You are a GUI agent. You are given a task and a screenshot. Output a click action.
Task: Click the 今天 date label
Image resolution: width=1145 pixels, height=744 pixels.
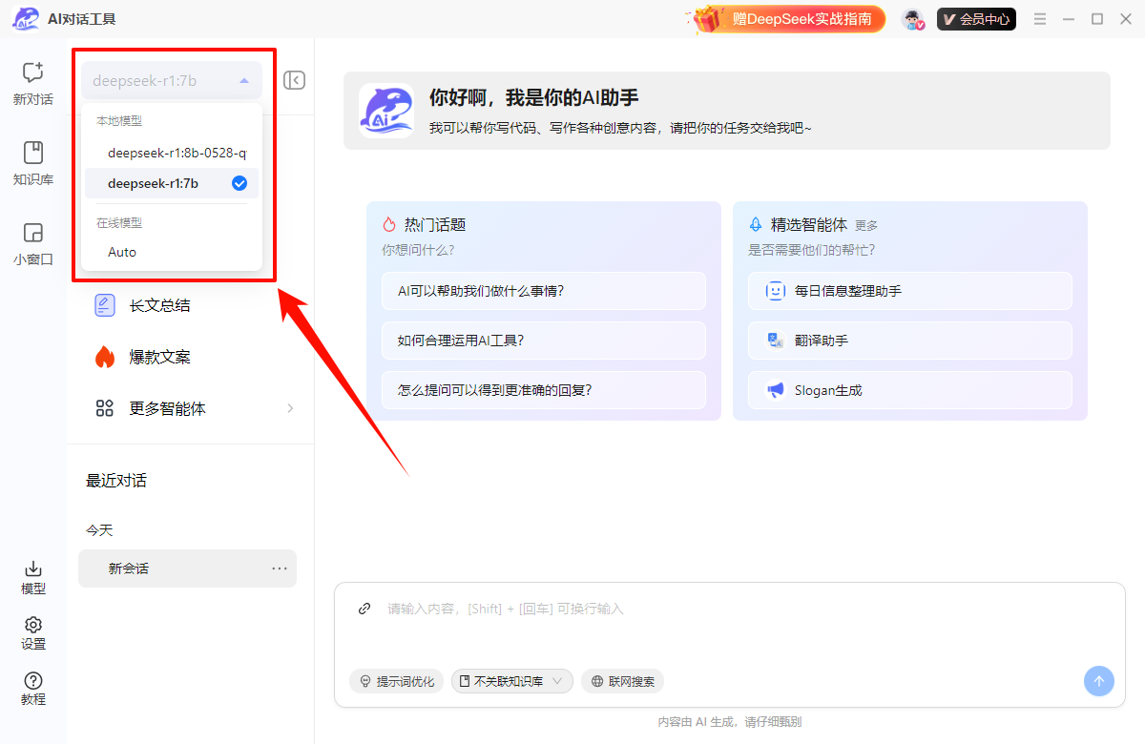99,530
